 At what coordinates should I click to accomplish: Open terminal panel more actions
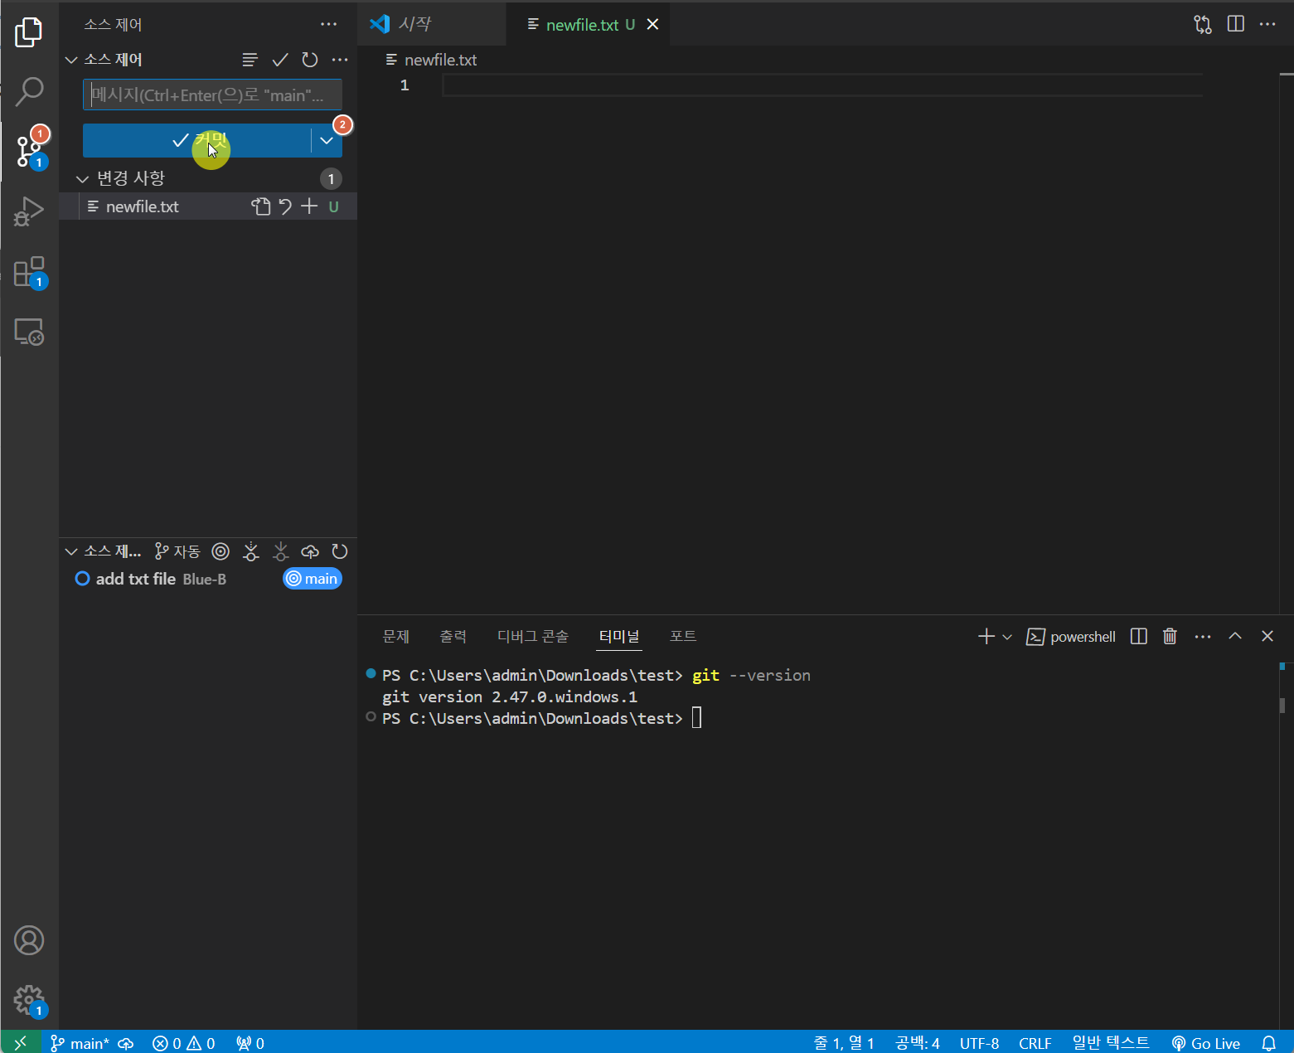click(x=1203, y=636)
